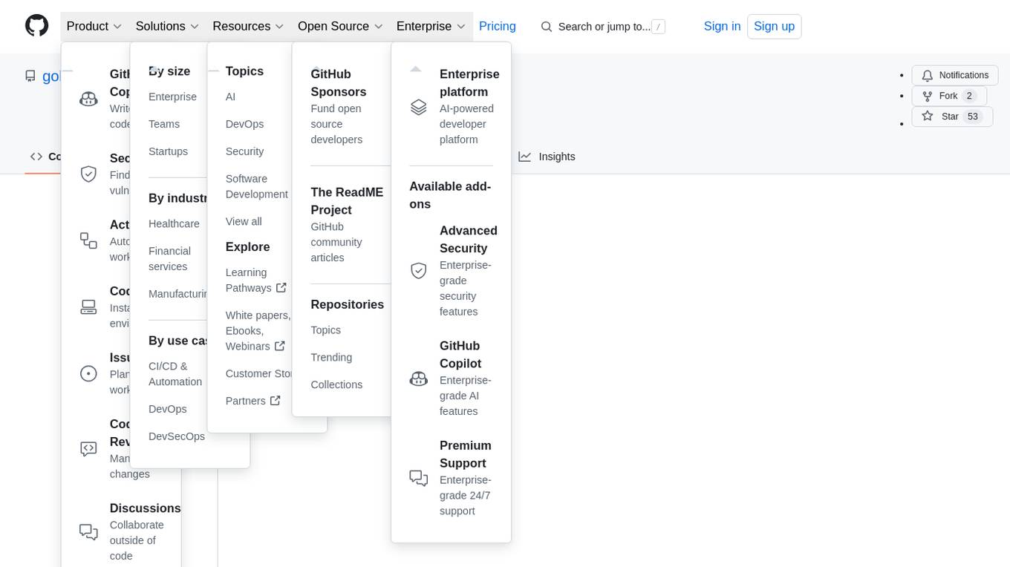Select Healthcare under By industry
The image size is (1010, 567).
click(174, 224)
